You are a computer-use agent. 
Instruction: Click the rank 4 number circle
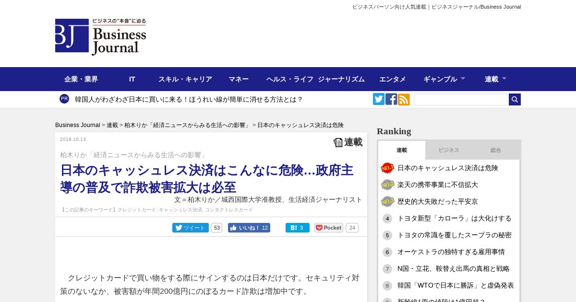point(387,219)
